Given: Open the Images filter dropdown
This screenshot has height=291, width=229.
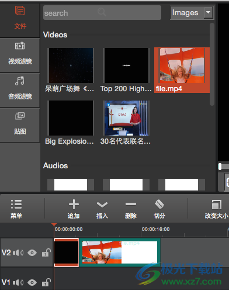Looking at the screenshot, I should pyautogui.click(x=192, y=13).
